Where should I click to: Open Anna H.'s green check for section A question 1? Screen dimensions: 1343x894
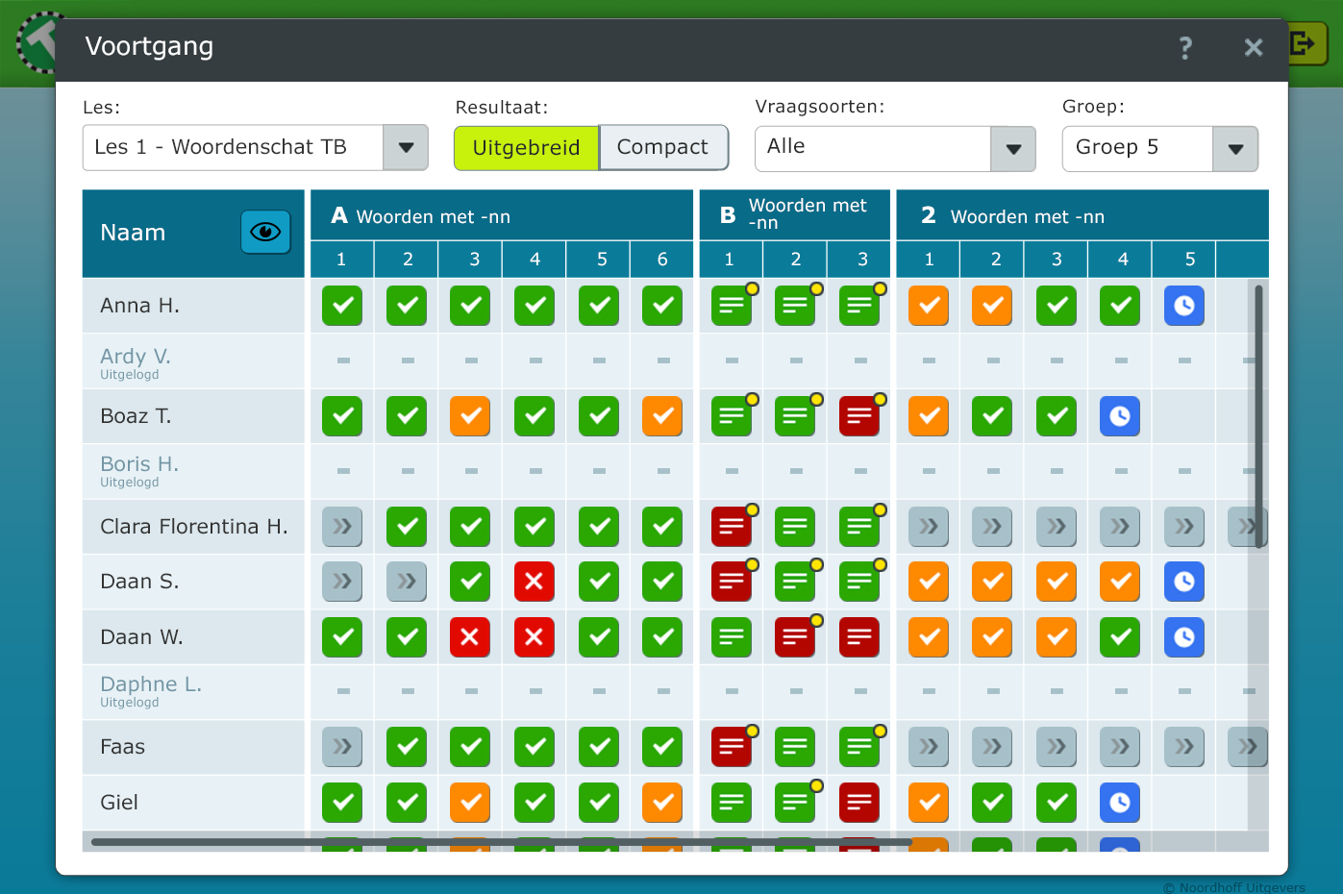(342, 306)
